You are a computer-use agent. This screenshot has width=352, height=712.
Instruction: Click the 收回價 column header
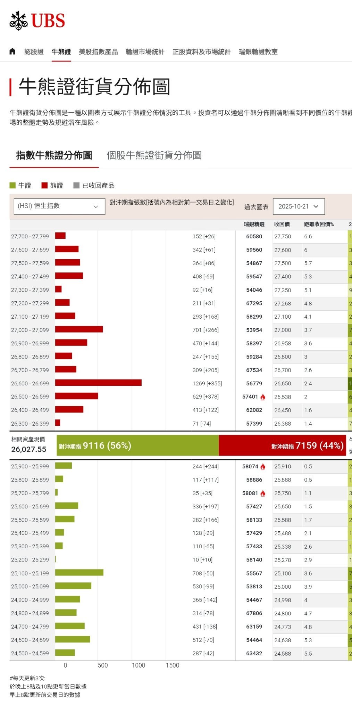point(282,224)
